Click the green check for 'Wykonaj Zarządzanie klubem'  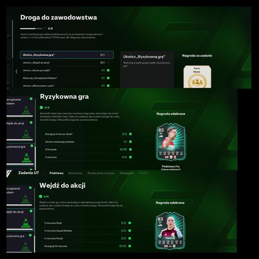108,78
